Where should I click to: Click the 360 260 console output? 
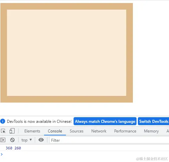coord(13,148)
